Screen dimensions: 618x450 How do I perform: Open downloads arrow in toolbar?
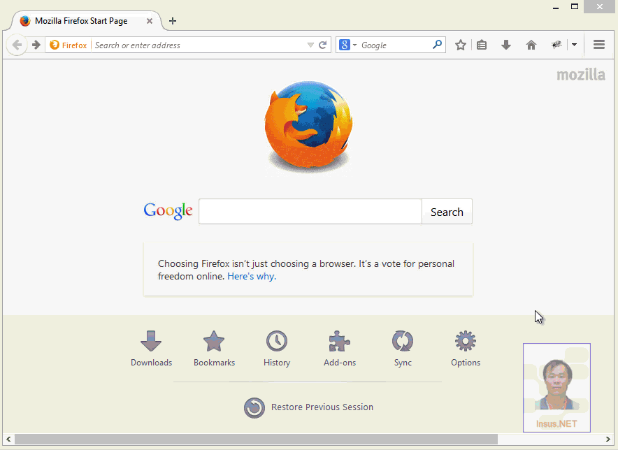coord(506,45)
